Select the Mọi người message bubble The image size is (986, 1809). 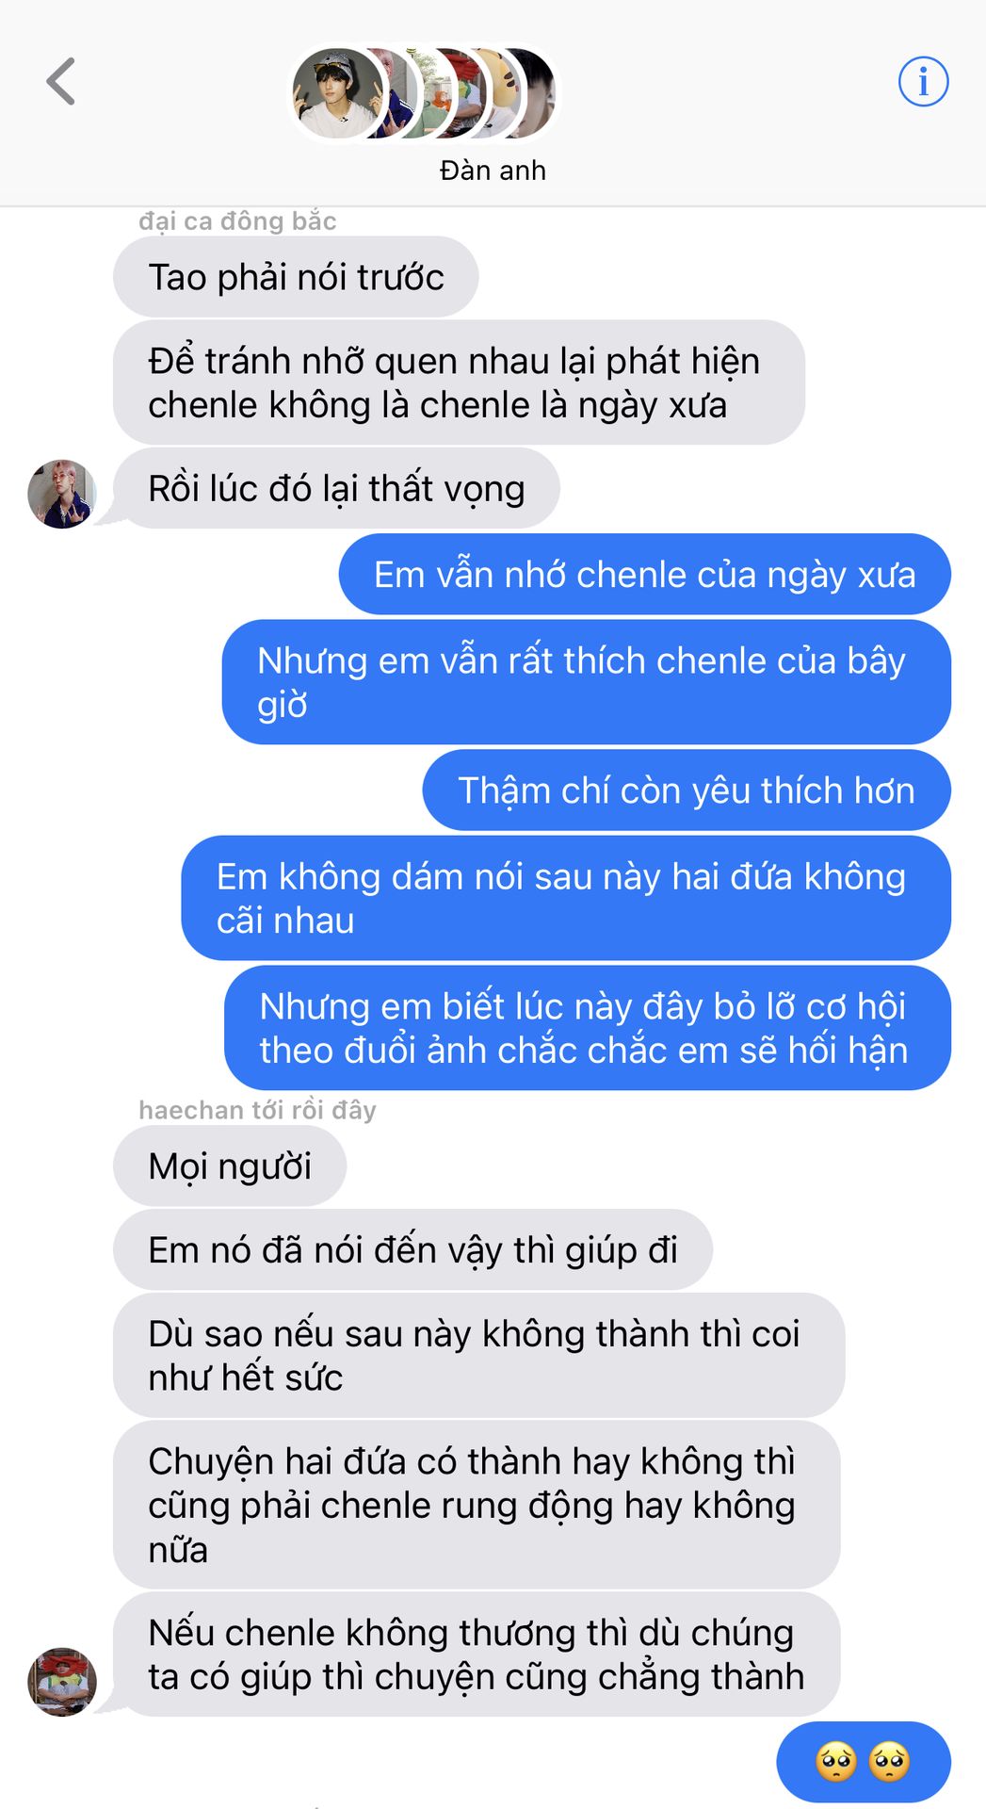click(230, 1166)
